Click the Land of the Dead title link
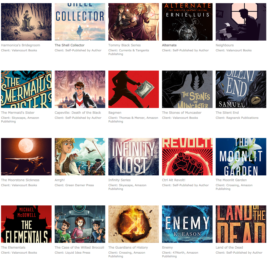Viewport: 267px width, 261px height. pos(229,247)
